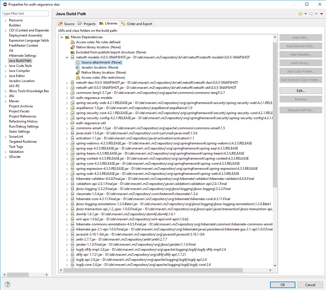
Task: Switch to the Order and Export tab
Action: point(137,24)
